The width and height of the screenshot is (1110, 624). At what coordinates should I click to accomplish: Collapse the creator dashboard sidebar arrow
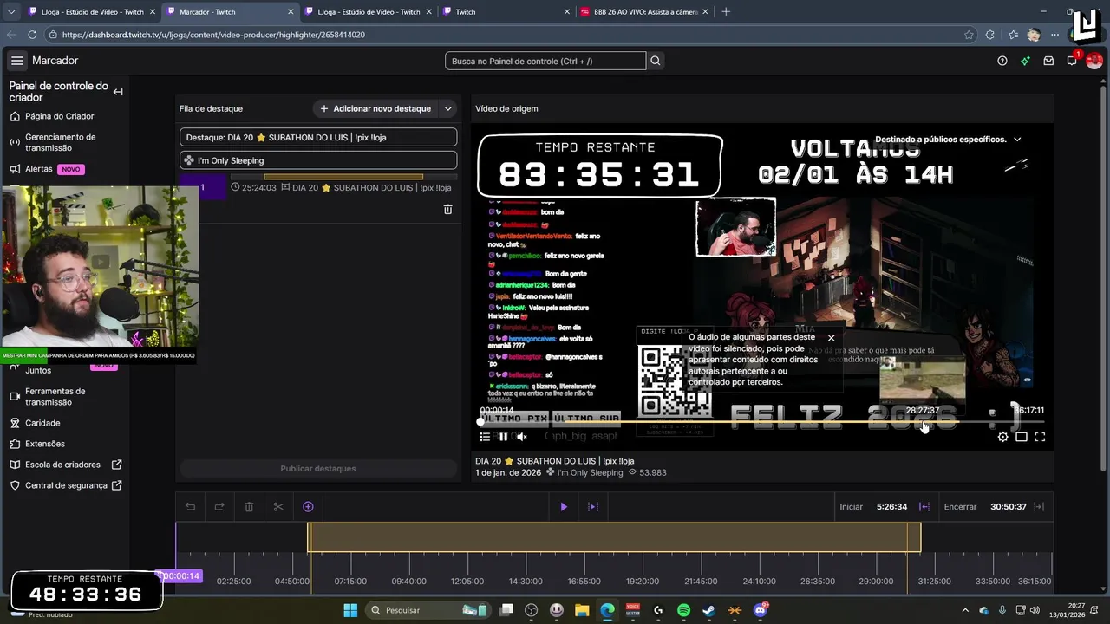[118, 92]
